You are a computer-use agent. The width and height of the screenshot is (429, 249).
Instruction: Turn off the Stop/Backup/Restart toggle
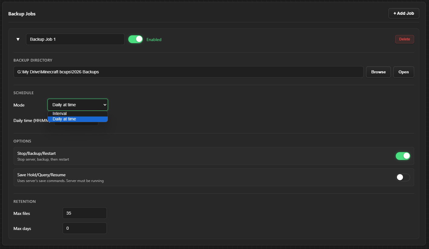point(403,156)
